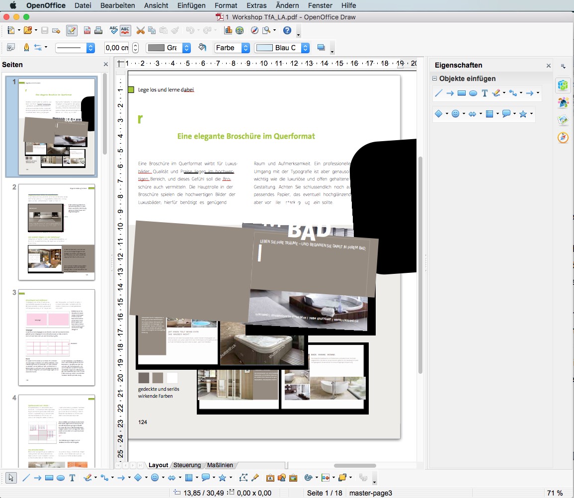Viewport: 574px width, 498px height.
Task: Click the chart insert icon in the toolbar
Action: click(229, 30)
